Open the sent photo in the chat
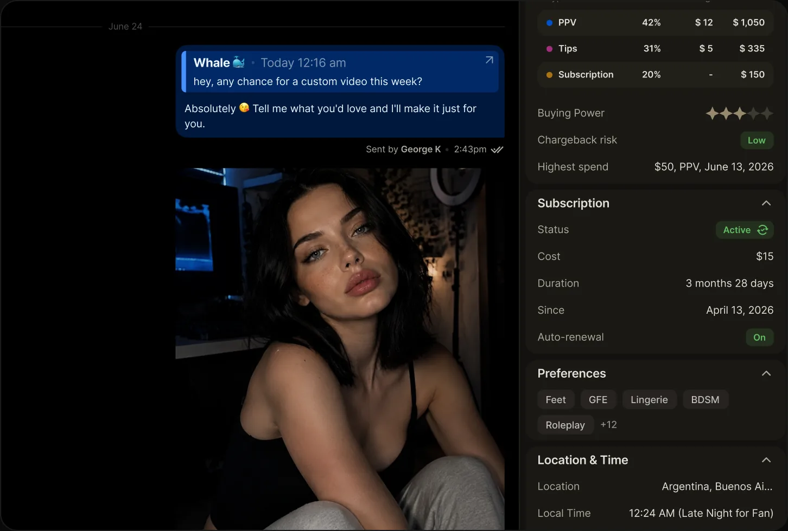This screenshot has width=788, height=531. (340, 348)
